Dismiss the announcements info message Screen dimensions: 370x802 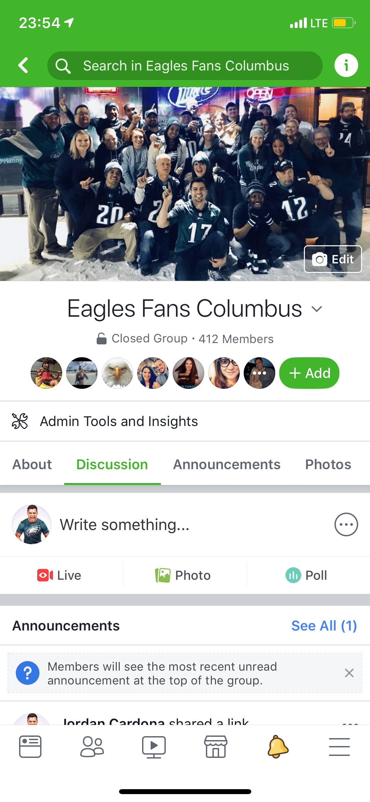(x=349, y=673)
